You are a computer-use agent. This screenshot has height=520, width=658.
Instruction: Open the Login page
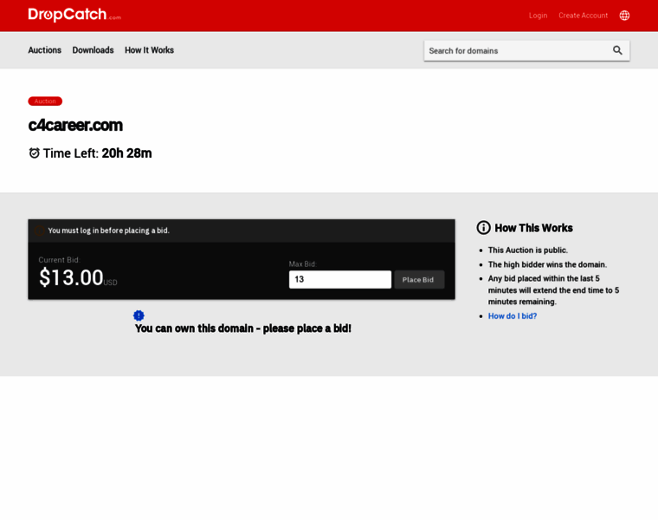(x=538, y=16)
